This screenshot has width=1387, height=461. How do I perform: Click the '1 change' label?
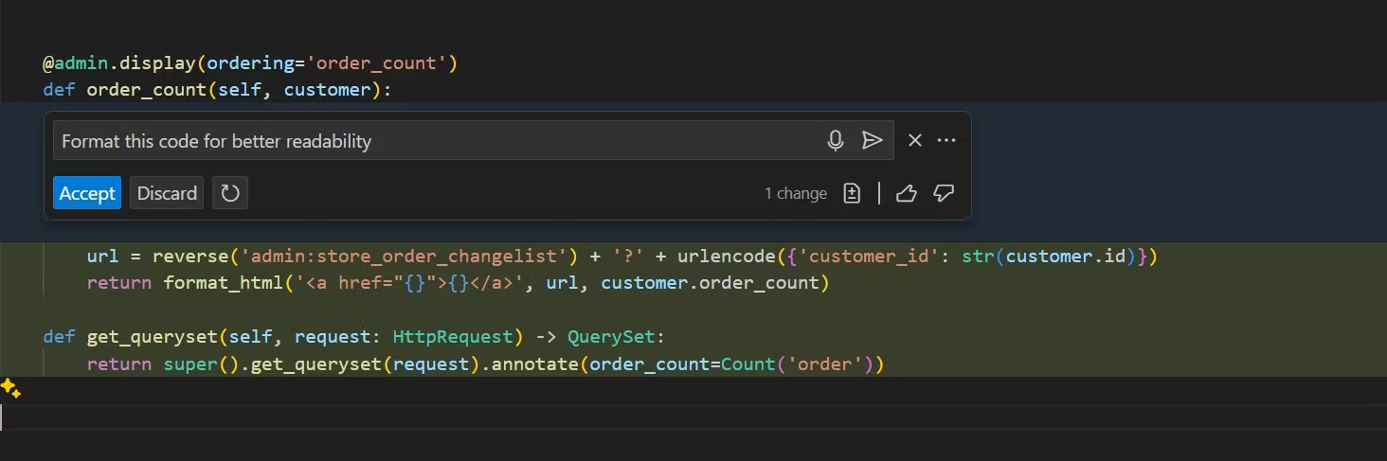pyautogui.click(x=796, y=193)
